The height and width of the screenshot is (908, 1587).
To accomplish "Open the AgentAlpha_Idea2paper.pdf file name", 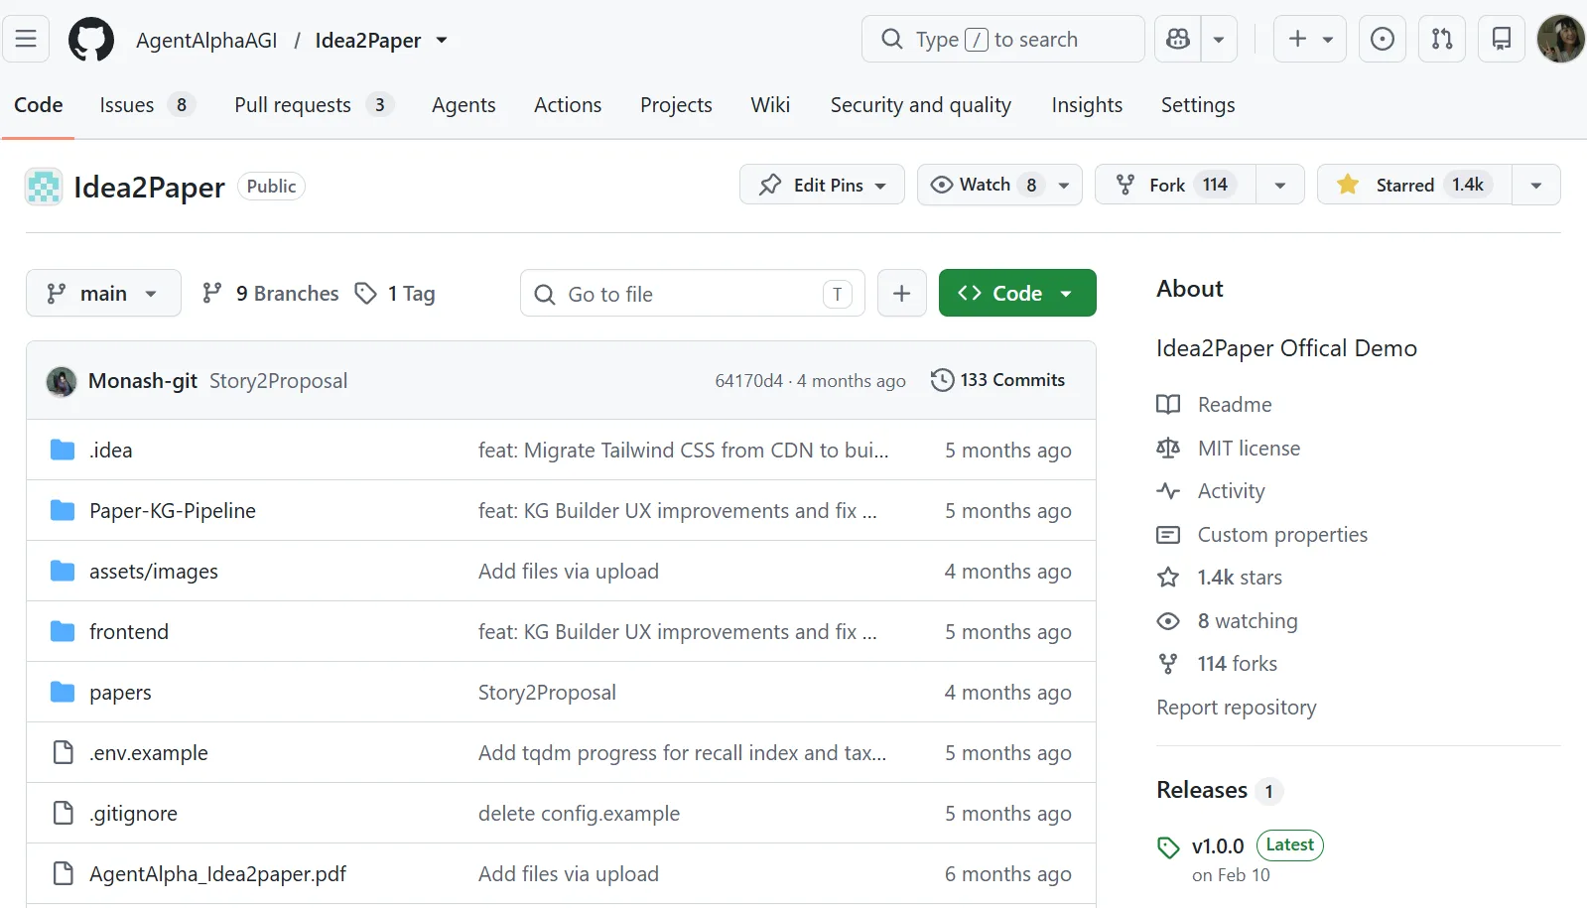I will [218, 874].
